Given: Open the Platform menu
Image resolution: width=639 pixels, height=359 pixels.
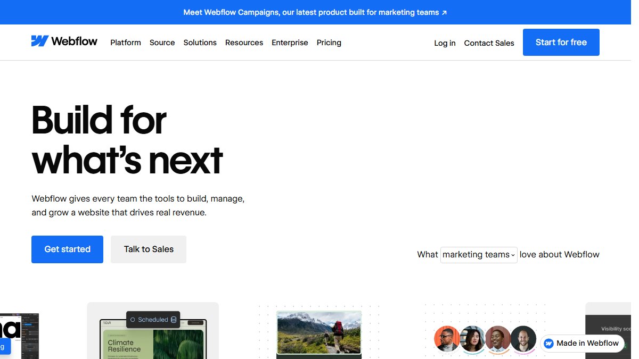Looking at the screenshot, I should [x=126, y=43].
